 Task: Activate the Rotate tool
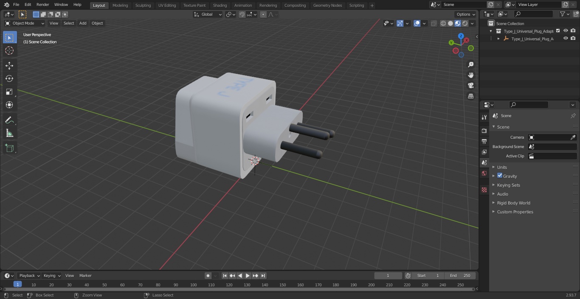(9, 78)
